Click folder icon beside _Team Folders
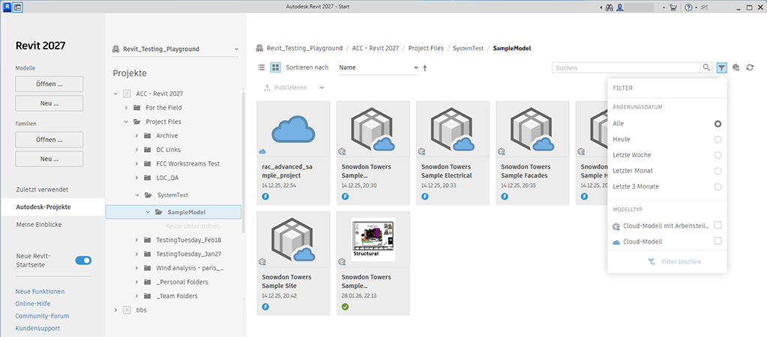The width and height of the screenshot is (767, 337). [147, 296]
